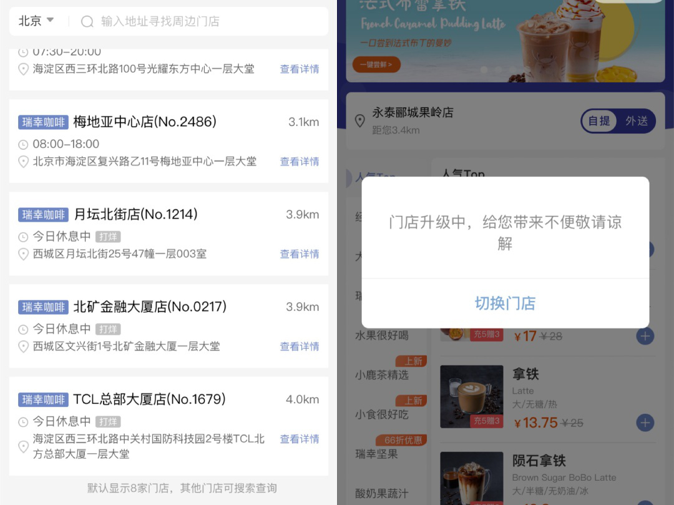Click the 拿铁 product title
674x505 pixels.
point(525,374)
